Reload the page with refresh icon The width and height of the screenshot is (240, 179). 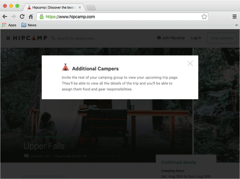pos(22,17)
